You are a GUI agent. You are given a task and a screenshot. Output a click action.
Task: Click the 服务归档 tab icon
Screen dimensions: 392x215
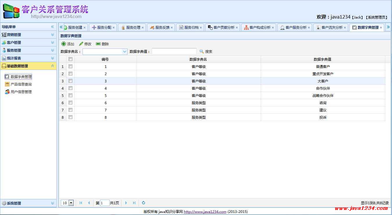(x=181, y=28)
